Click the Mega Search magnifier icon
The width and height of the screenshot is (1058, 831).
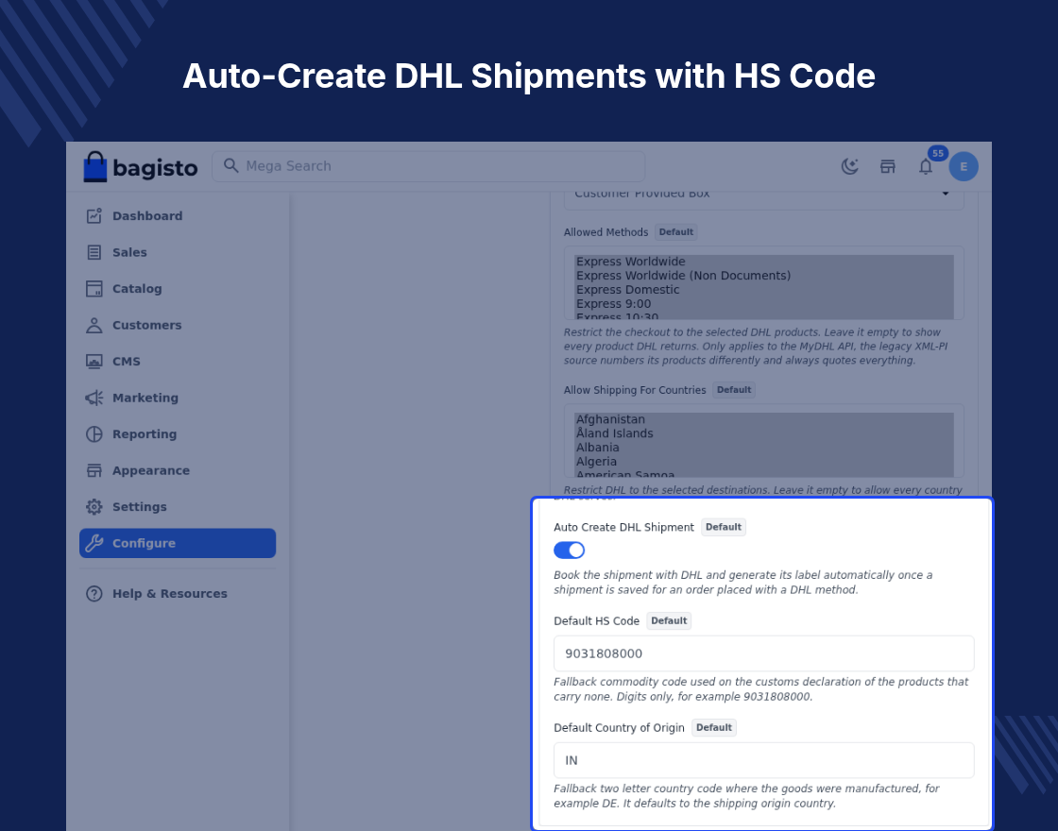coord(230,166)
